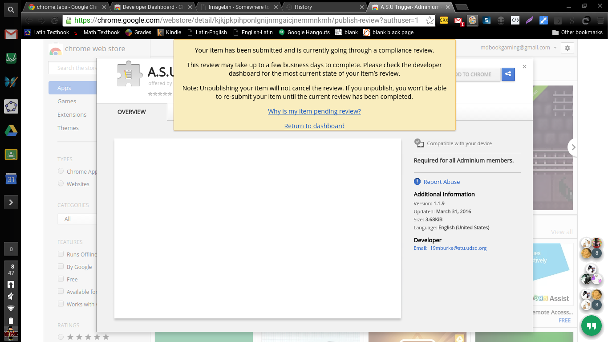Select the Extensions category in sidebar
Viewport: 608px width, 342px height.
point(73,114)
